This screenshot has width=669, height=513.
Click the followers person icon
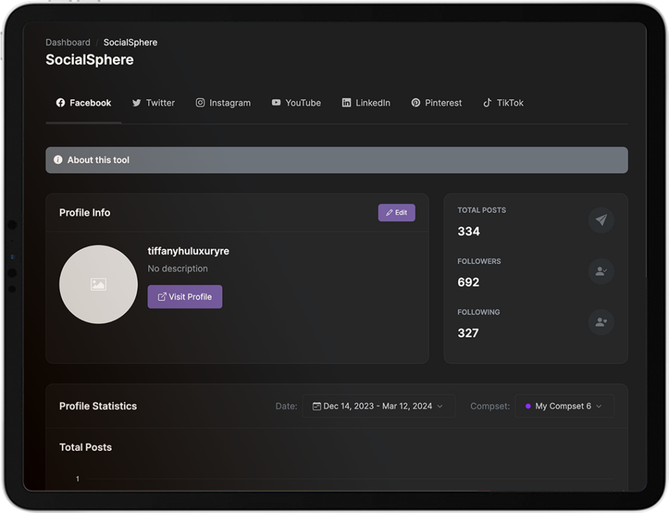[x=601, y=272]
